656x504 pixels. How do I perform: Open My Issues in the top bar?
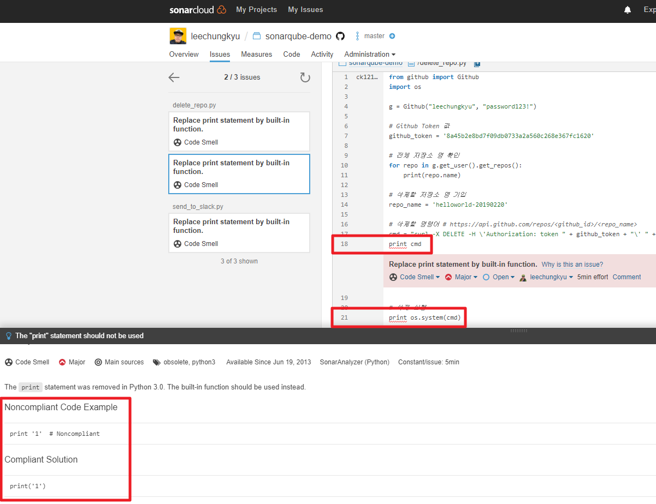pos(305,10)
